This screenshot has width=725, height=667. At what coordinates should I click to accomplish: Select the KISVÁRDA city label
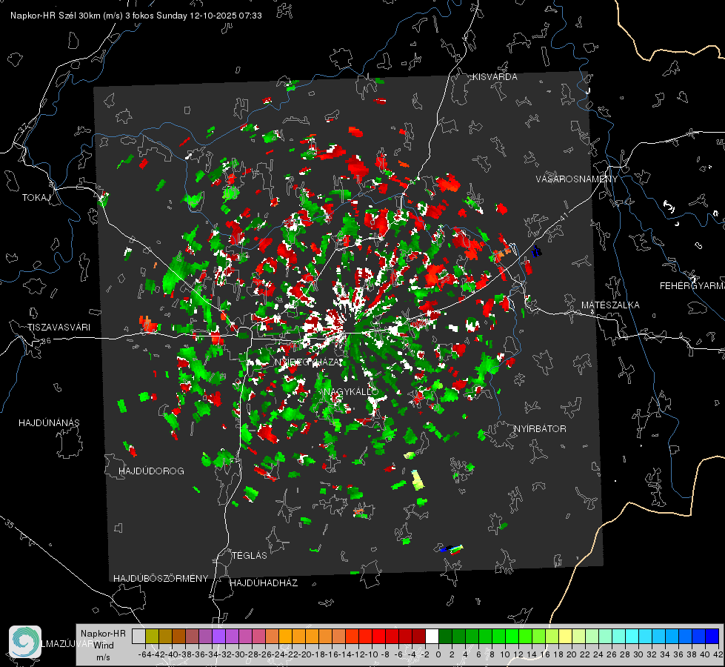click(x=495, y=77)
